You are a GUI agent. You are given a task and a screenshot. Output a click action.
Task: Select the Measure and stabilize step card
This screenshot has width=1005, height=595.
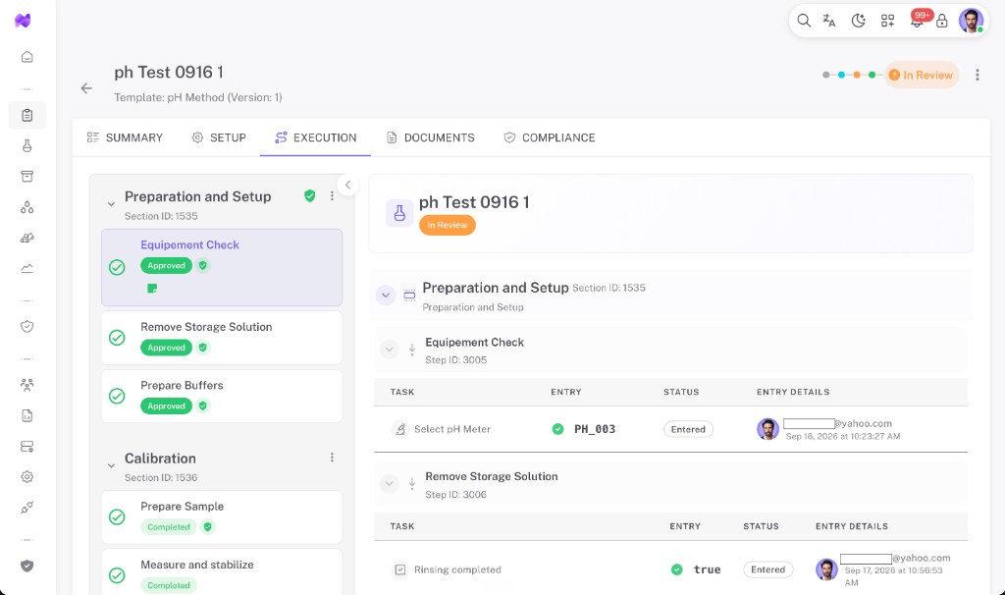pyautogui.click(x=222, y=572)
